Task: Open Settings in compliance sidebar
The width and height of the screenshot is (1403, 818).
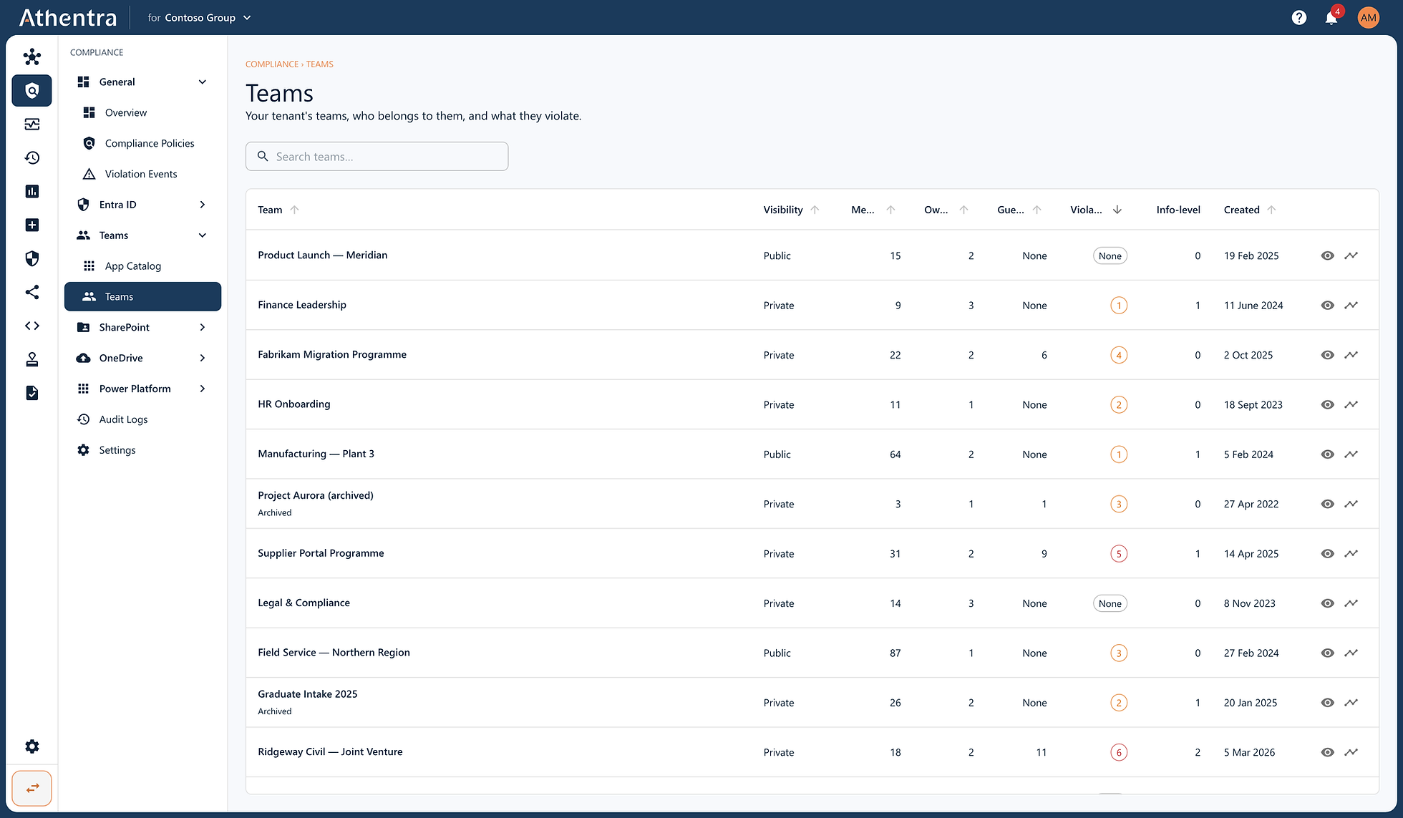Action: [142, 450]
